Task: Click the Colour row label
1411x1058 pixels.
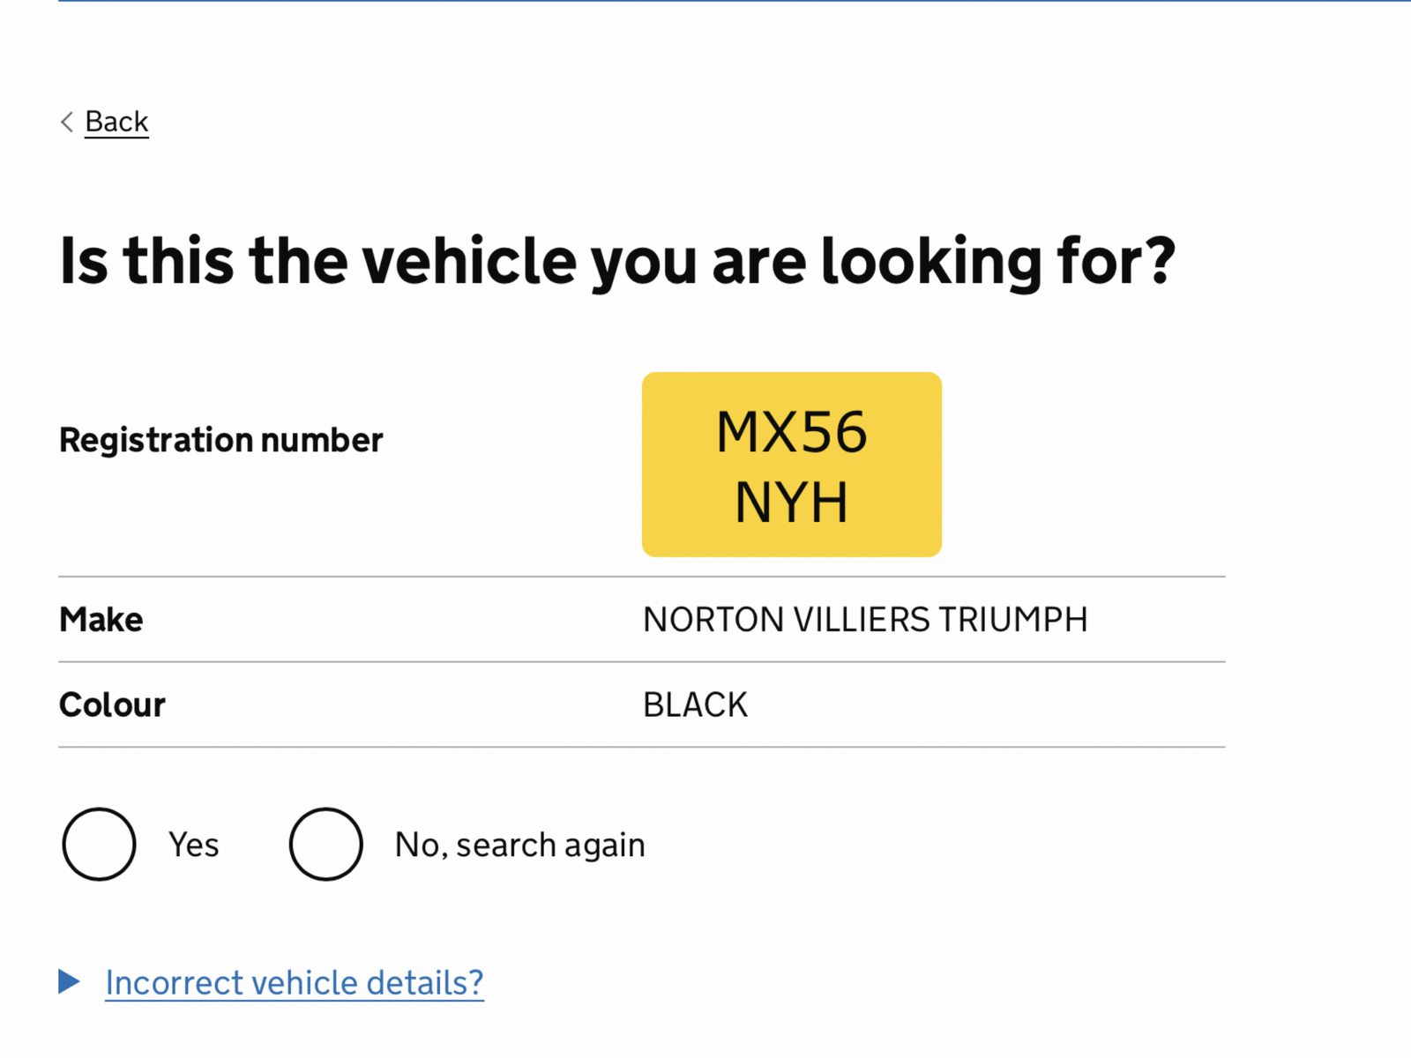Action: (111, 704)
